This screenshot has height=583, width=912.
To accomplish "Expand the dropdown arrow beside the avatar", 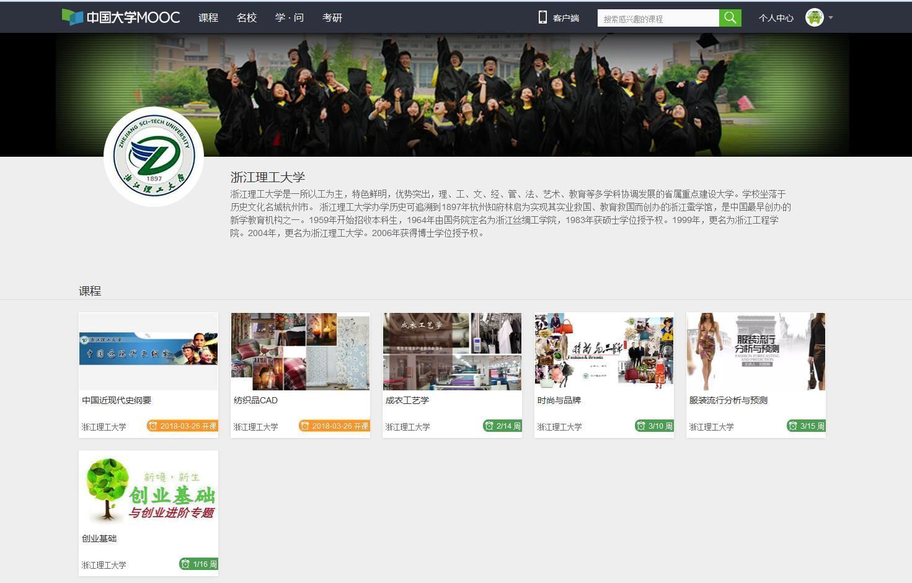I will tap(831, 17).
